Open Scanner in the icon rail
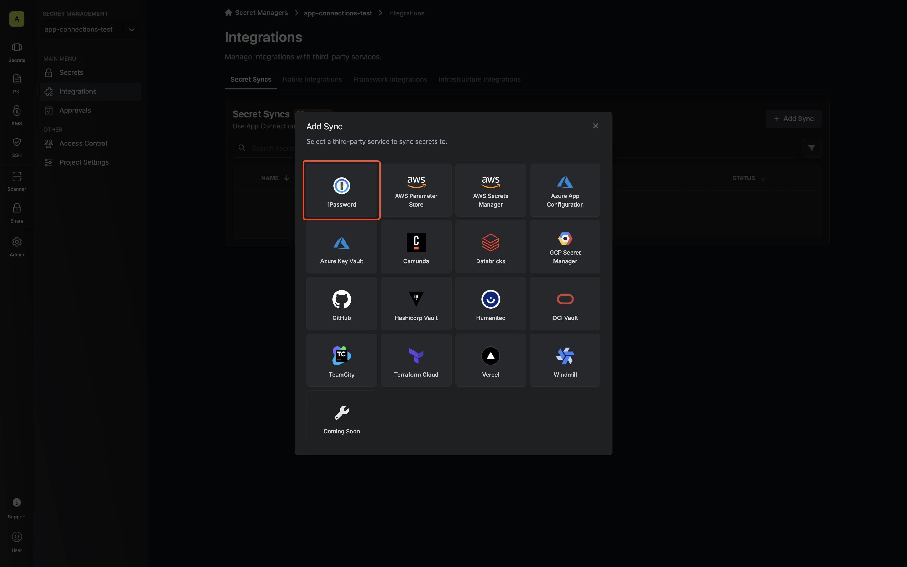Viewport: 907px width, 567px height. [x=17, y=181]
